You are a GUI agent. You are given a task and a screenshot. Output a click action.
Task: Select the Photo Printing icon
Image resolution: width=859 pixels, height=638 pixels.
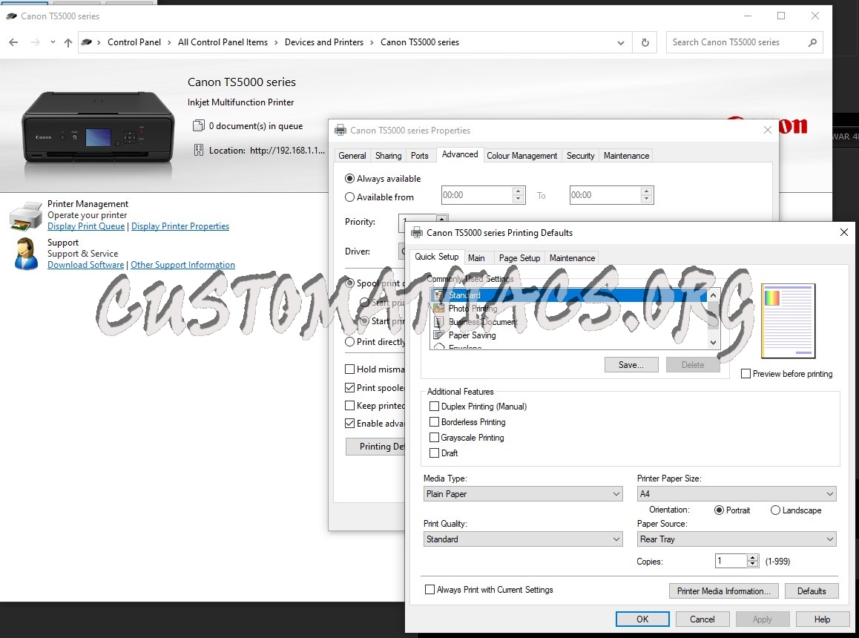click(439, 308)
